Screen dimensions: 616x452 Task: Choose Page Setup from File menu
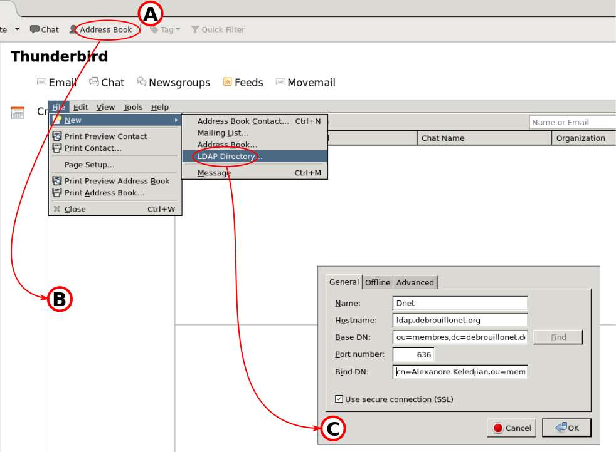115,165
